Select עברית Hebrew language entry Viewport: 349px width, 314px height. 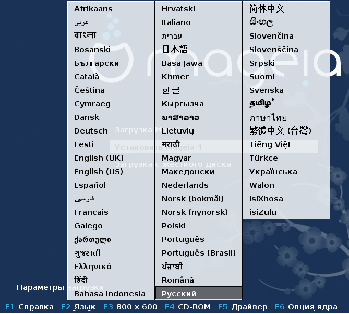tap(172, 36)
